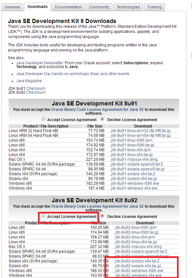
Task: Click Windows x86 label in the 8u92 table
Action: click(x=20, y=271)
